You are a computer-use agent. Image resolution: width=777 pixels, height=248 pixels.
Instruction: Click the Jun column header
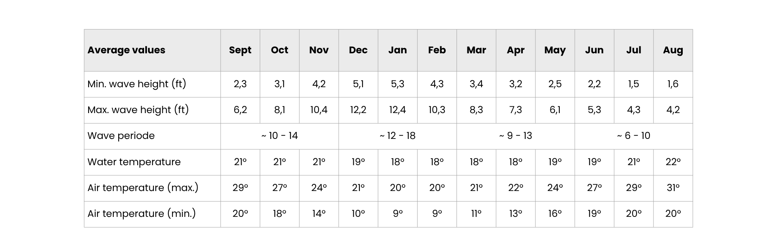(x=594, y=50)
